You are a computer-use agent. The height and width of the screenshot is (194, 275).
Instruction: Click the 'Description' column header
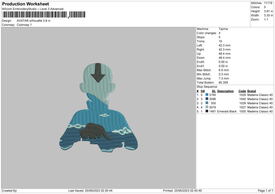coord(225,91)
